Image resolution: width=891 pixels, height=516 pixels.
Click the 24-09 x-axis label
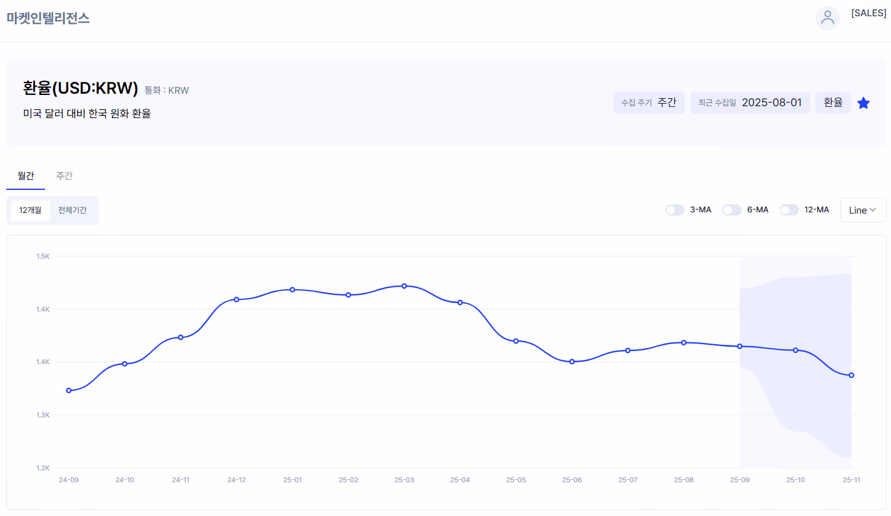click(69, 480)
